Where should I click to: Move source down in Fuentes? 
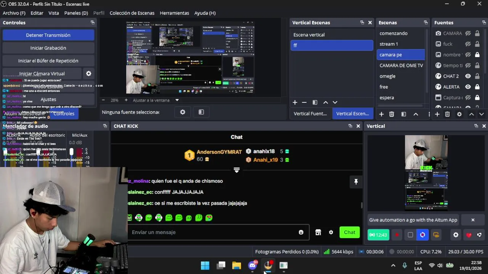click(x=482, y=114)
